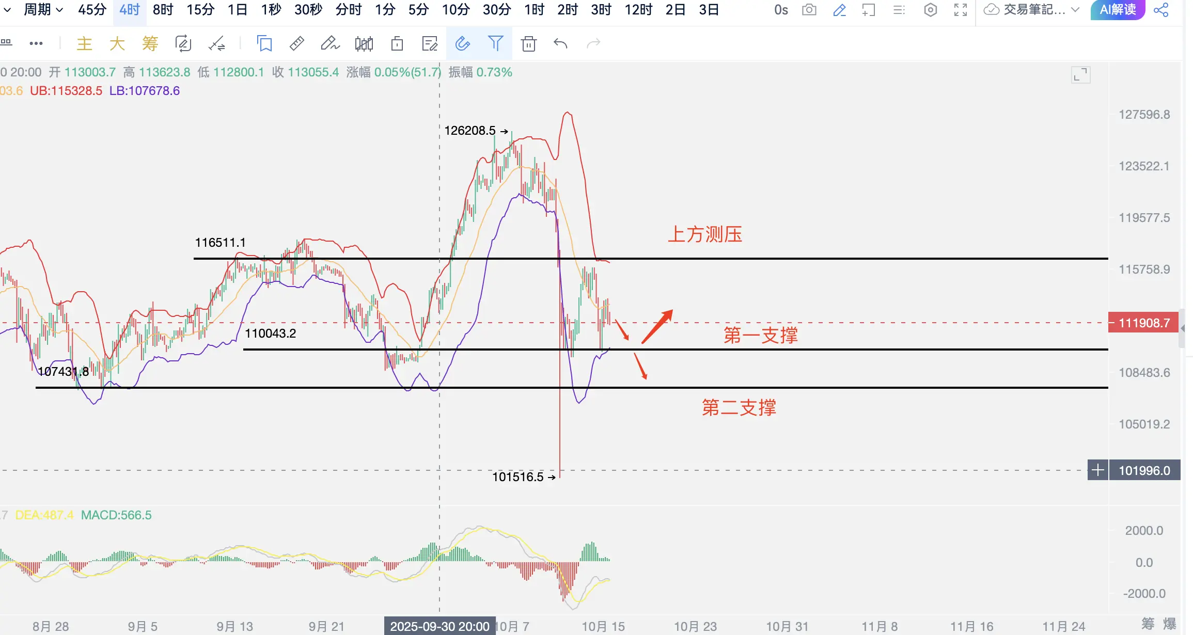Toggle the funnel filter tool
This screenshot has height=635, width=1193.
(495, 43)
